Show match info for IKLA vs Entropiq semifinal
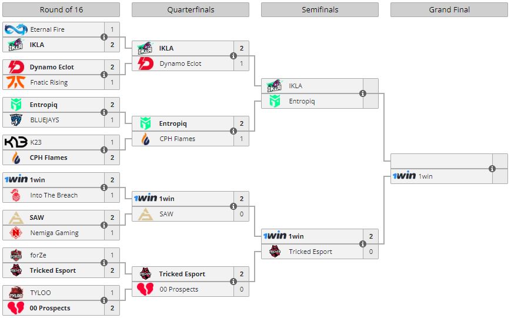The image size is (511, 318). (x=363, y=93)
